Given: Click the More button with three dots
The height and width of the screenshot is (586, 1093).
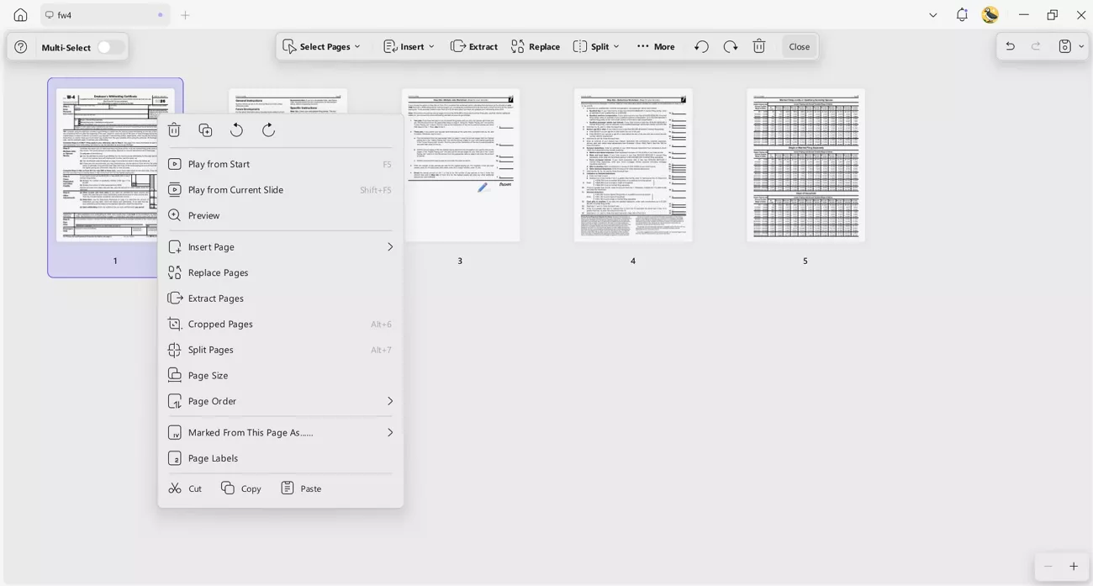Looking at the screenshot, I should (655, 46).
